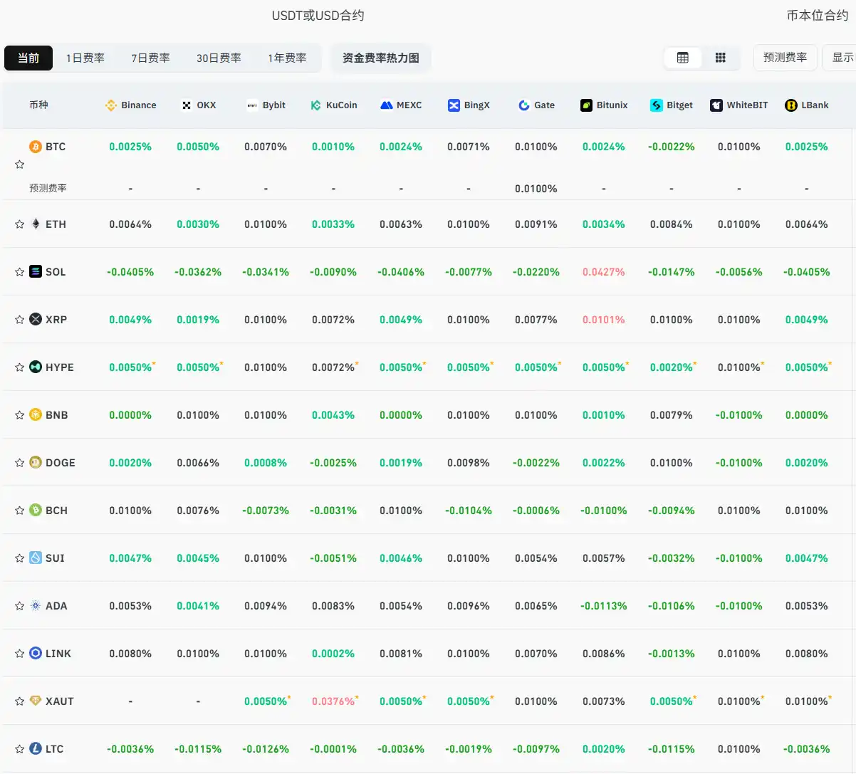Open the 资金费率热力图 button
The width and height of the screenshot is (856, 774).
tap(380, 58)
